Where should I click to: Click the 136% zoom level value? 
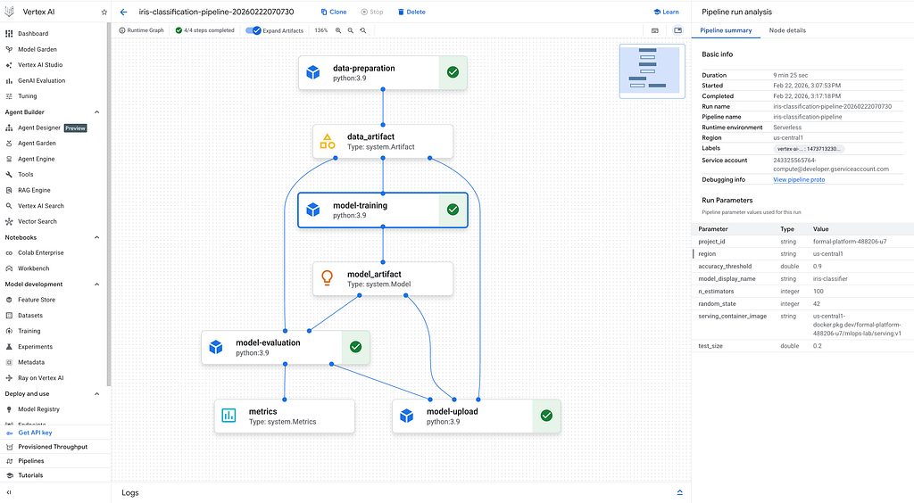[321, 30]
